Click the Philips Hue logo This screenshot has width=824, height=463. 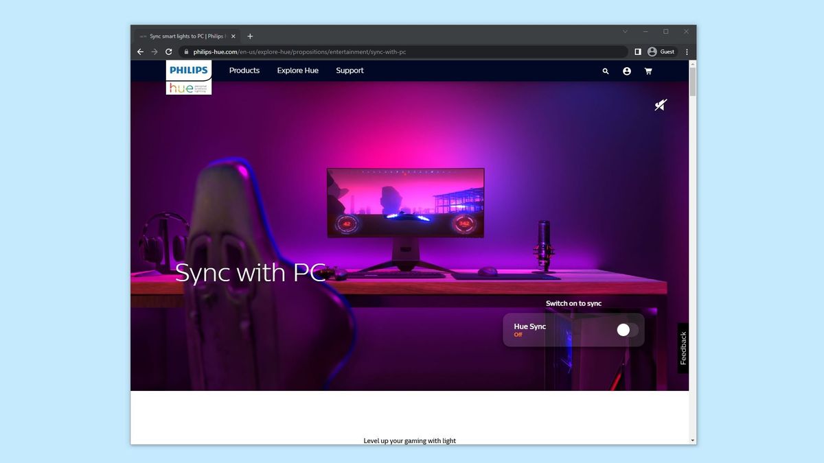(x=188, y=76)
